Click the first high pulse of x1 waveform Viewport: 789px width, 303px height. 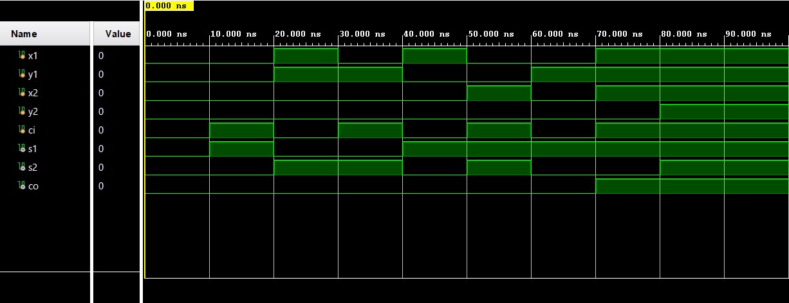coord(306,56)
